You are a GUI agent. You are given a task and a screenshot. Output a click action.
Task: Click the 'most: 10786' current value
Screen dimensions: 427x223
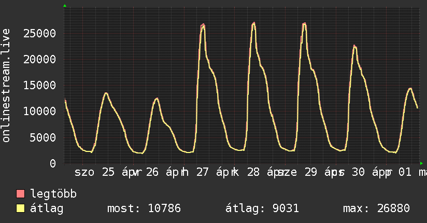(x=144, y=208)
